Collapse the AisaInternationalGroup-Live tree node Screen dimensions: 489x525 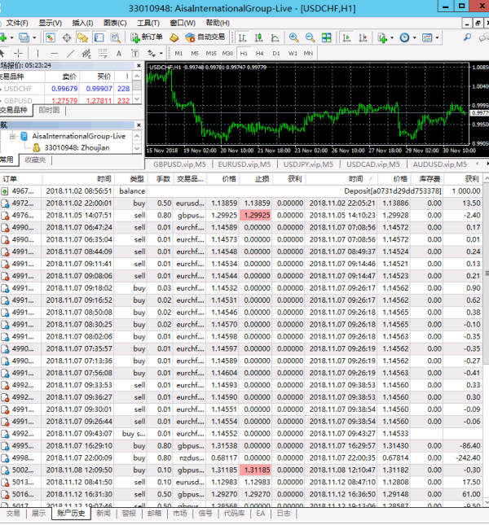[11, 136]
